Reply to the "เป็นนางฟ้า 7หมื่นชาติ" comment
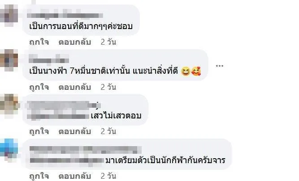The height and width of the screenshot is (181, 299). coord(74,87)
